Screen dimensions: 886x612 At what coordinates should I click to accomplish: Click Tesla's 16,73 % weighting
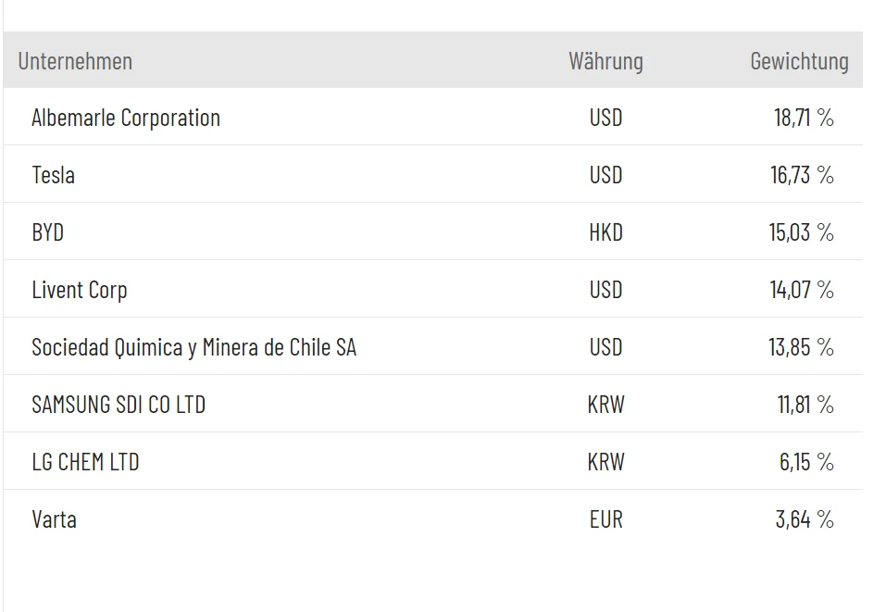click(802, 175)
